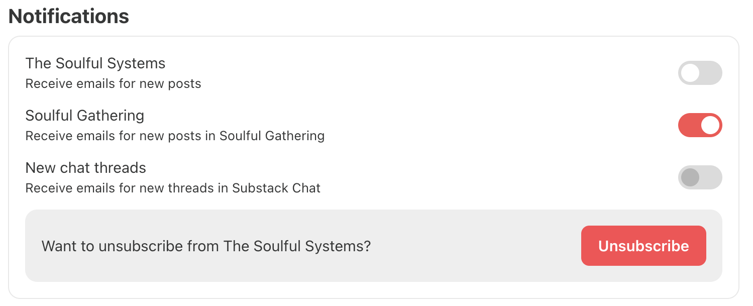Click the word "Substack Chat" in description

276,188
